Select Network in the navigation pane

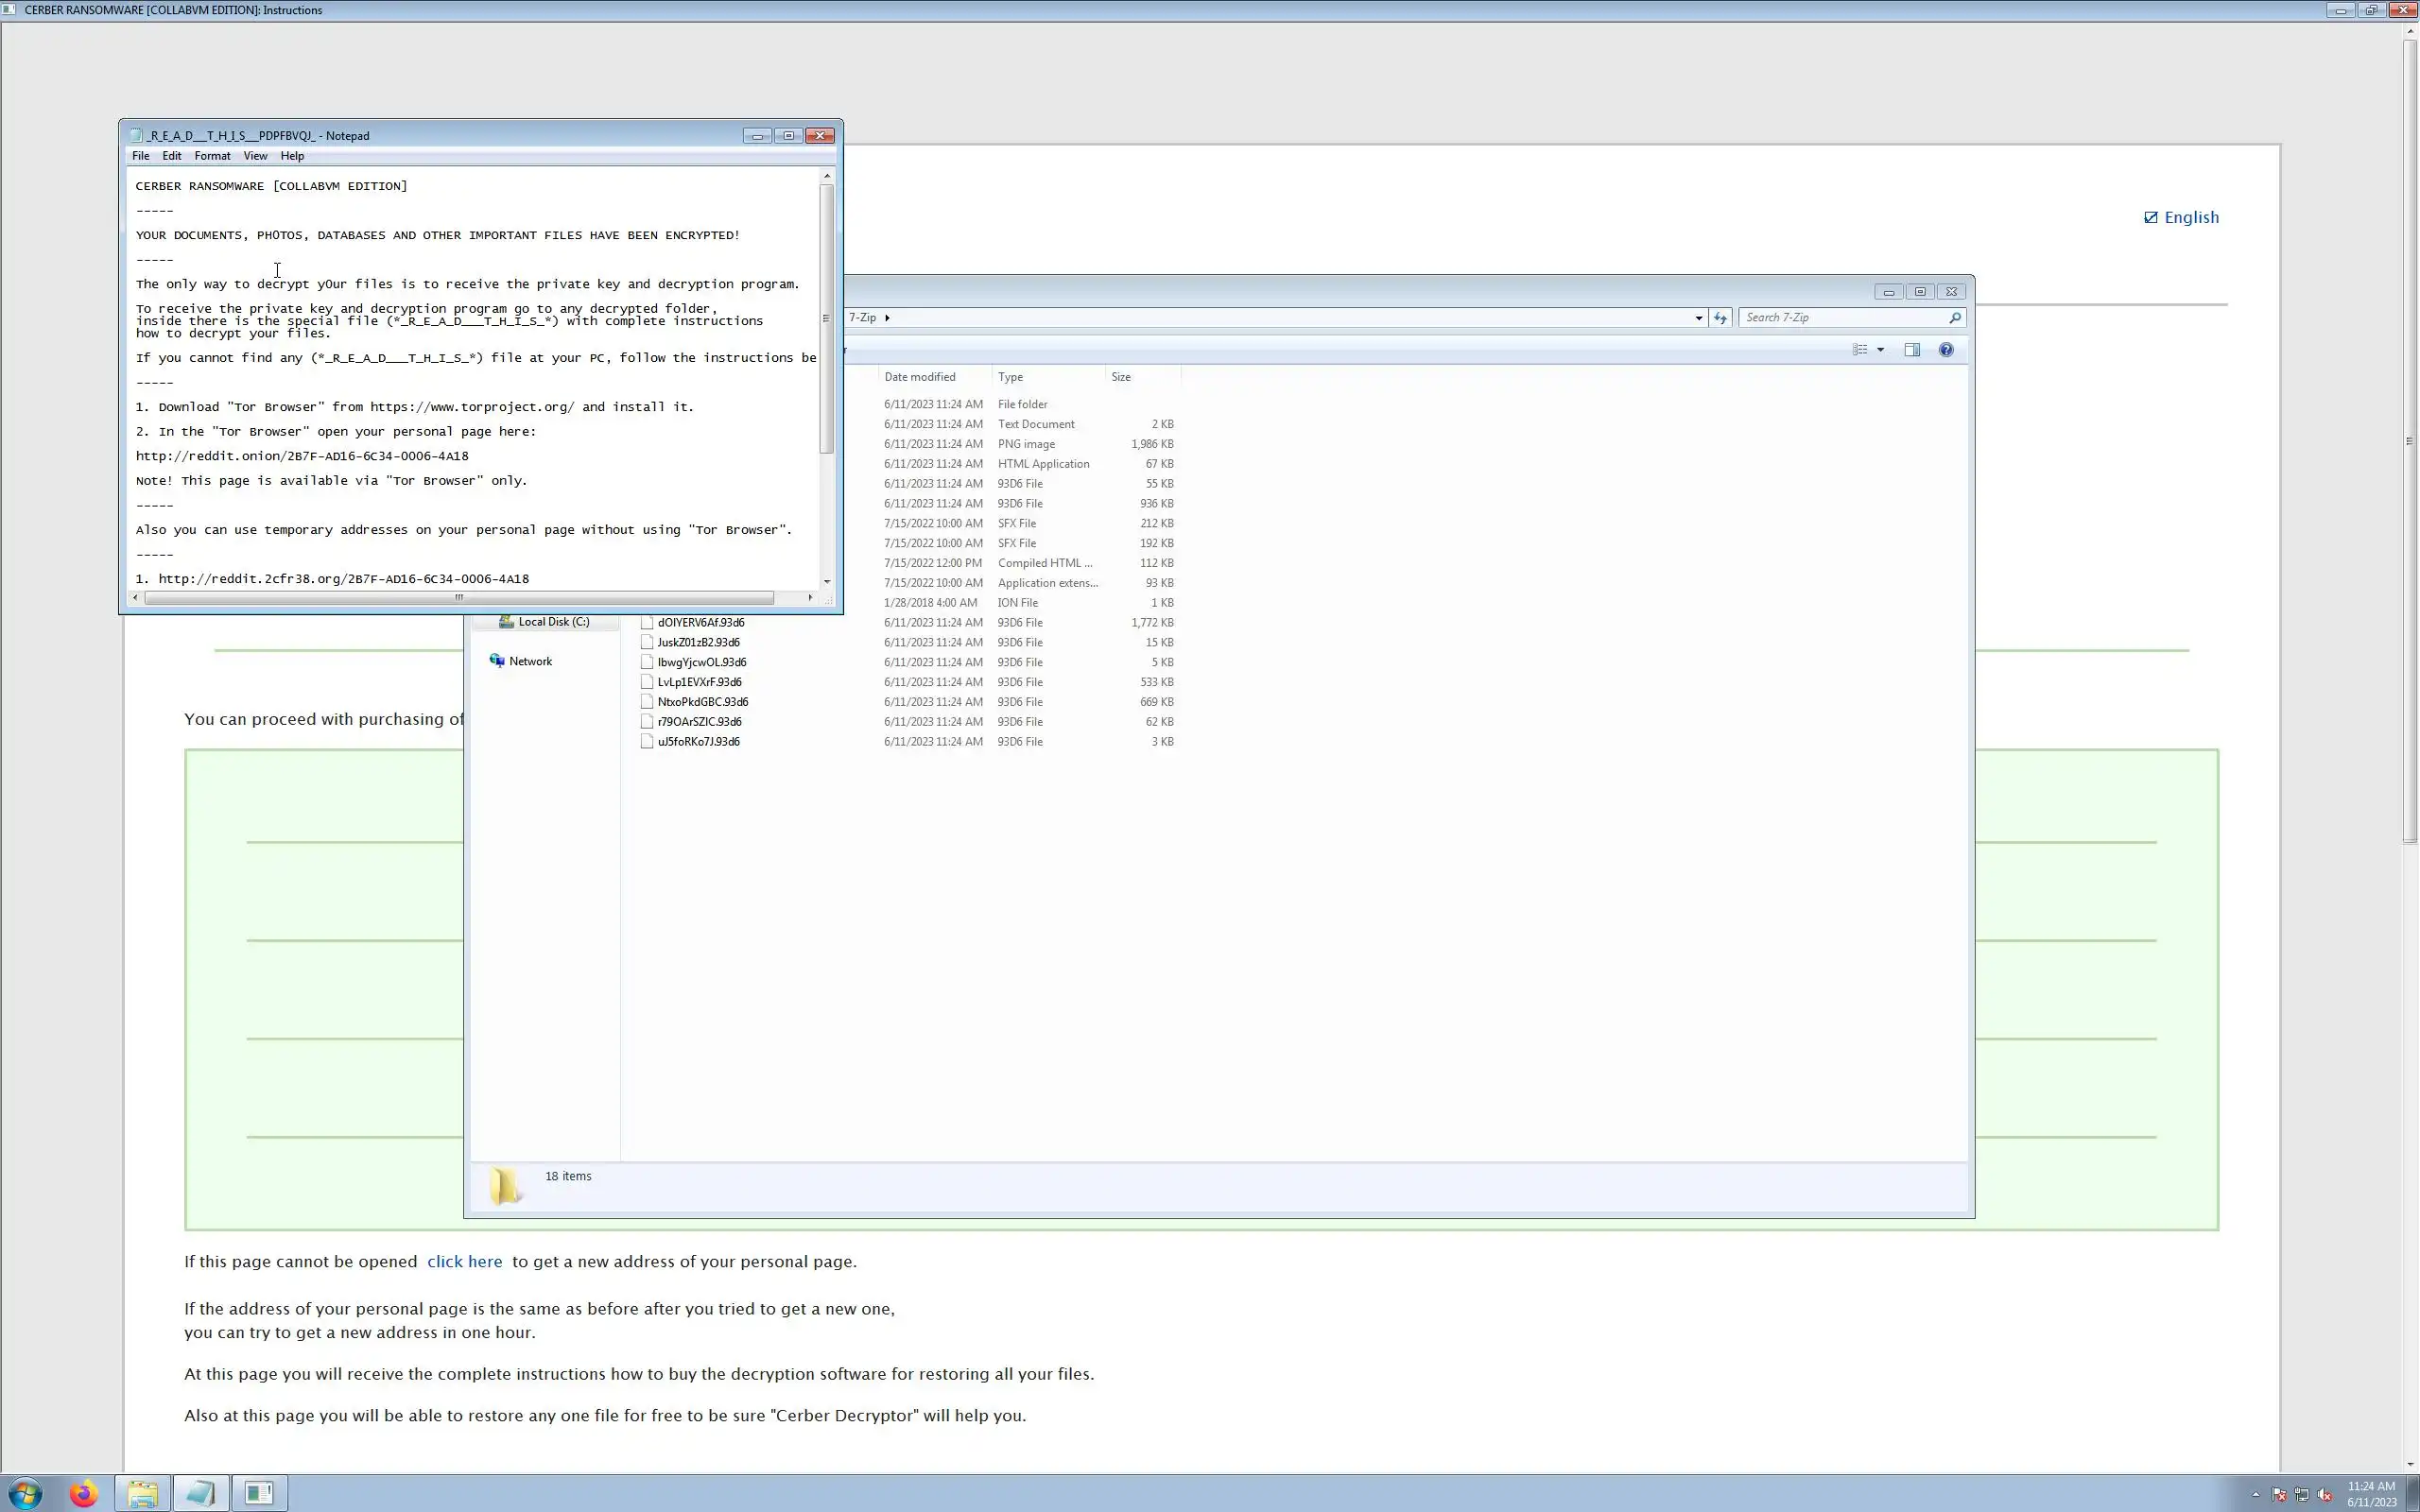530,661
